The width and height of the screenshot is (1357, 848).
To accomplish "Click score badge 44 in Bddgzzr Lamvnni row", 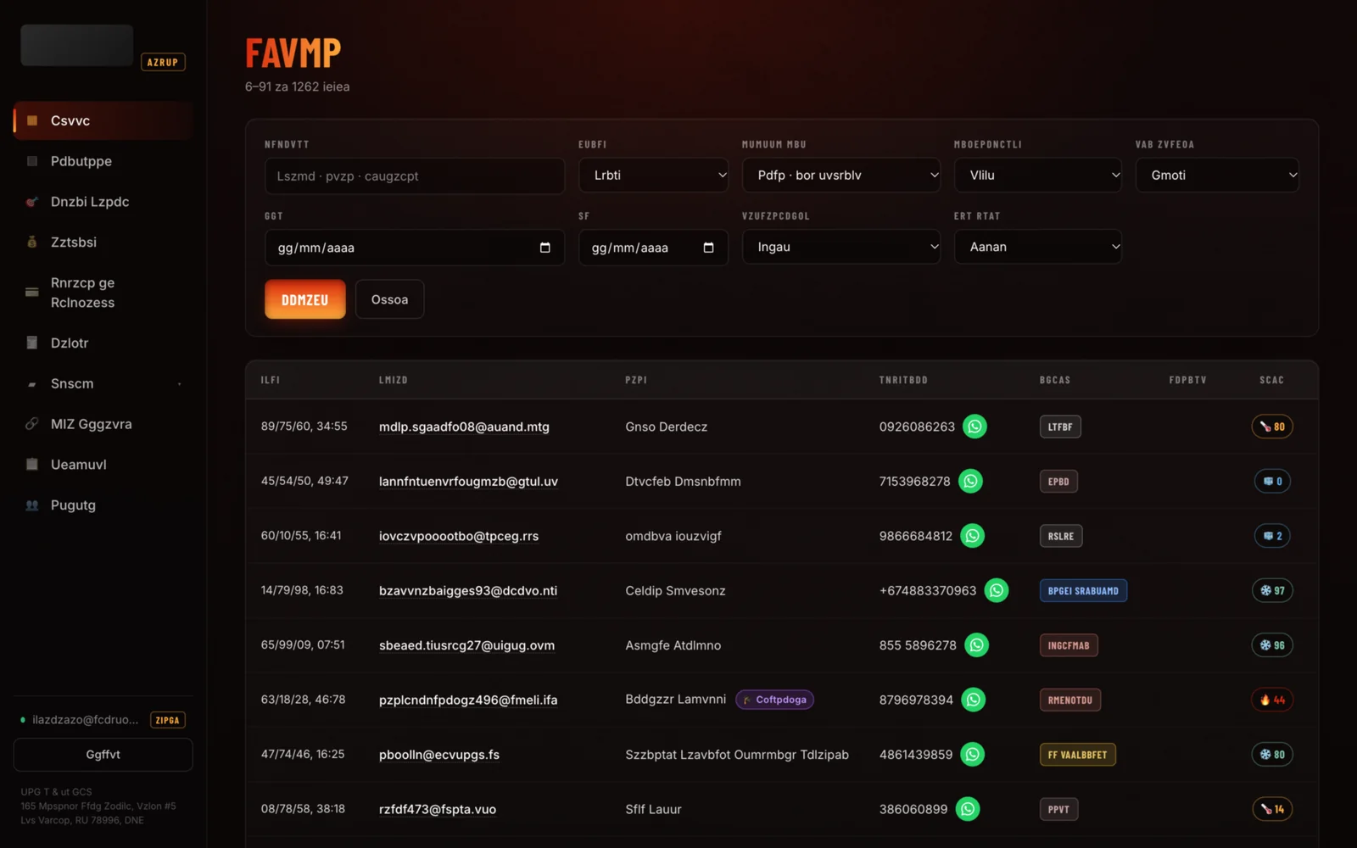I will click(1272, 700).
